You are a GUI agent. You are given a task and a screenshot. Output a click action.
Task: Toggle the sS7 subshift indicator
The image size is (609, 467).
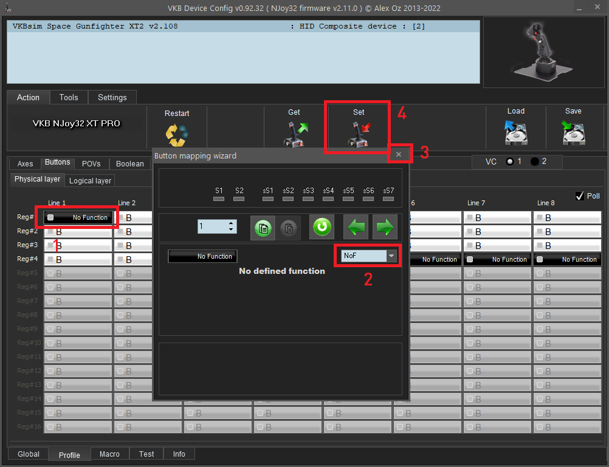click(x=388, y=199)
